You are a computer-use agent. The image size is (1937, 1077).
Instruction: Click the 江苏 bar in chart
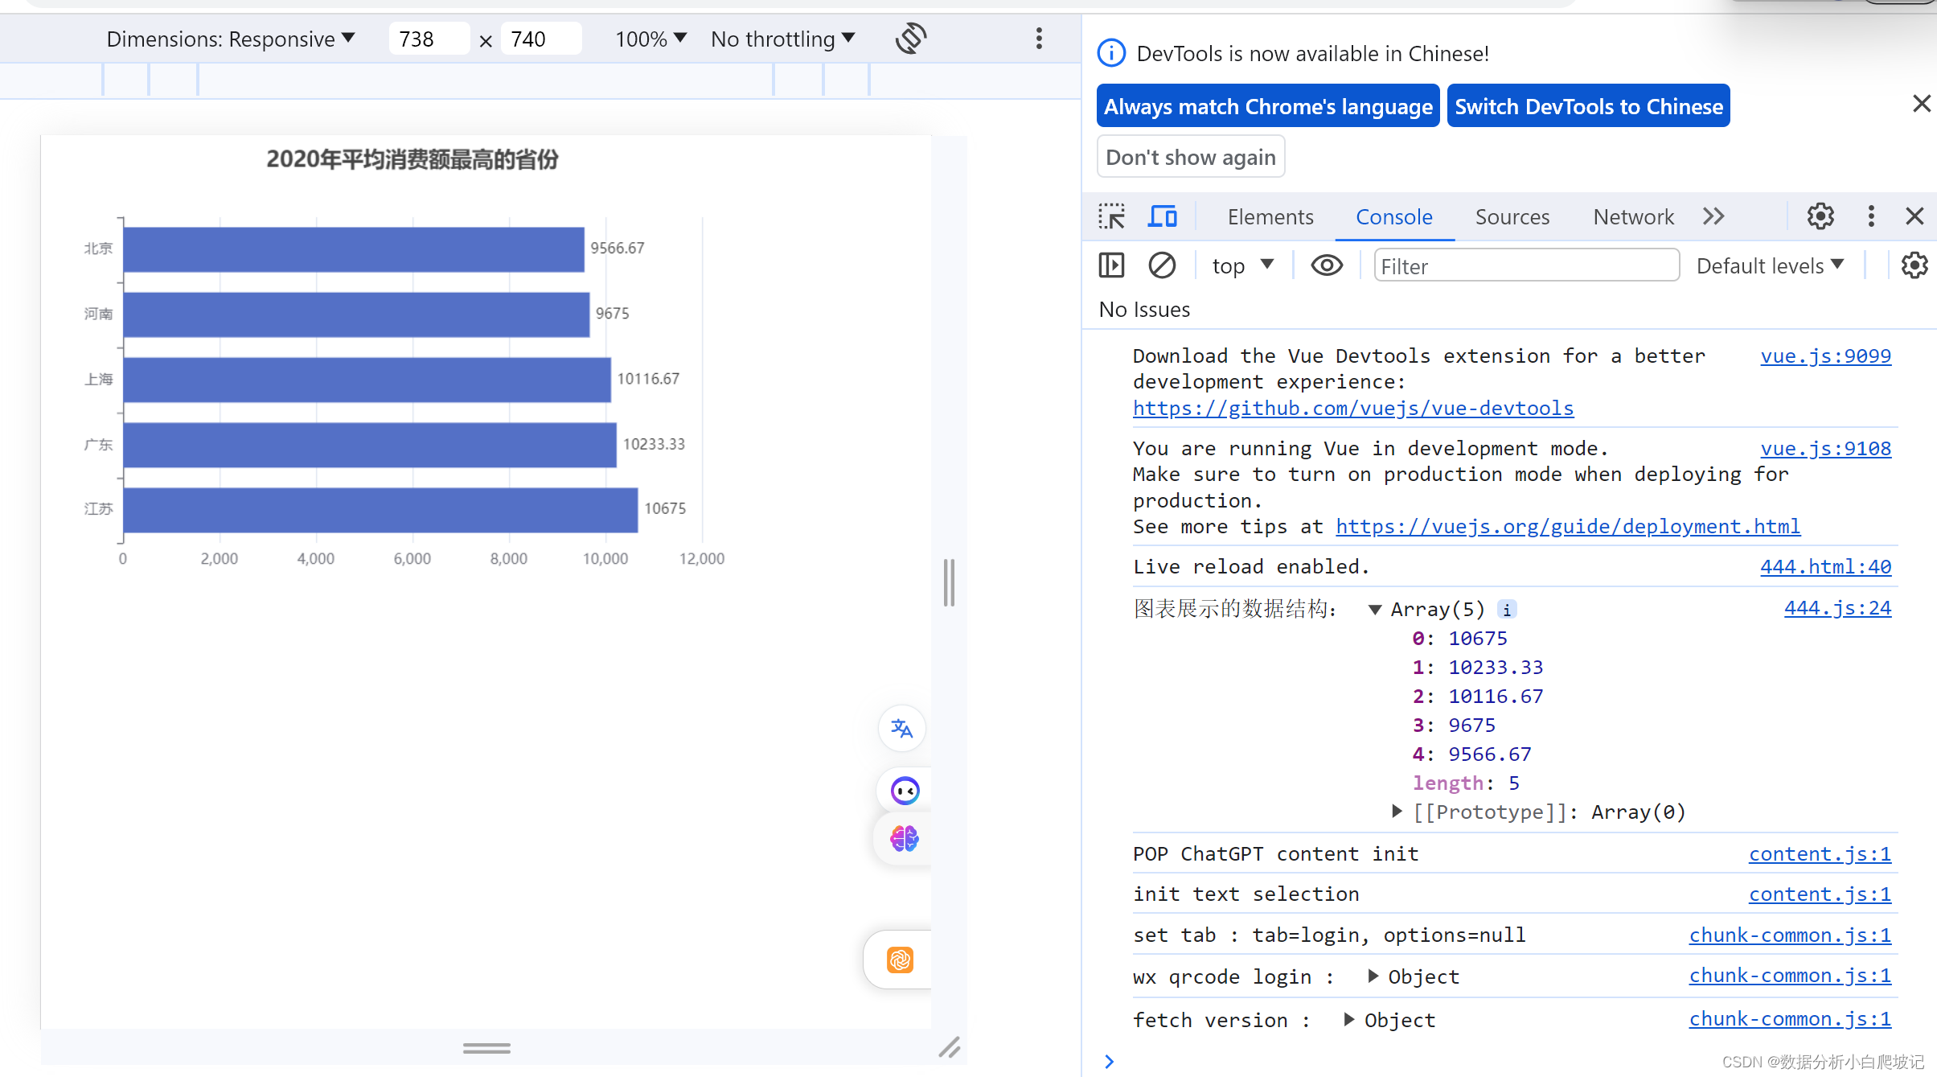380,510
